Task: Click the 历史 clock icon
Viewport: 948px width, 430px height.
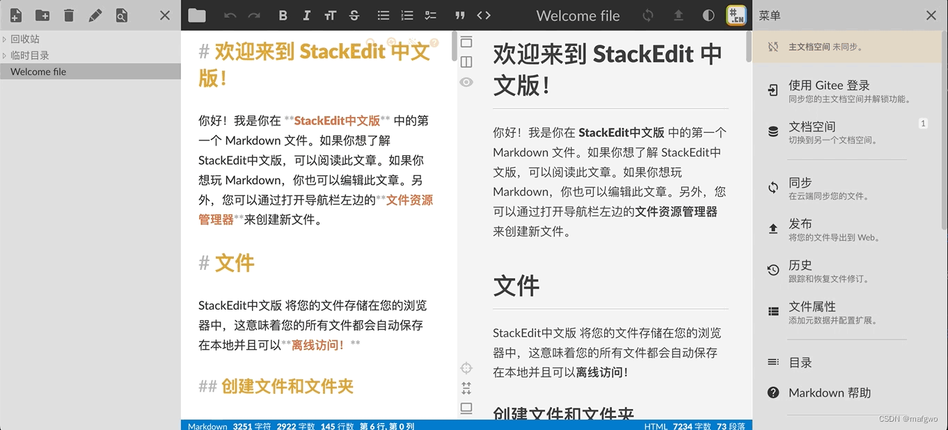Action: pos(773,270)
